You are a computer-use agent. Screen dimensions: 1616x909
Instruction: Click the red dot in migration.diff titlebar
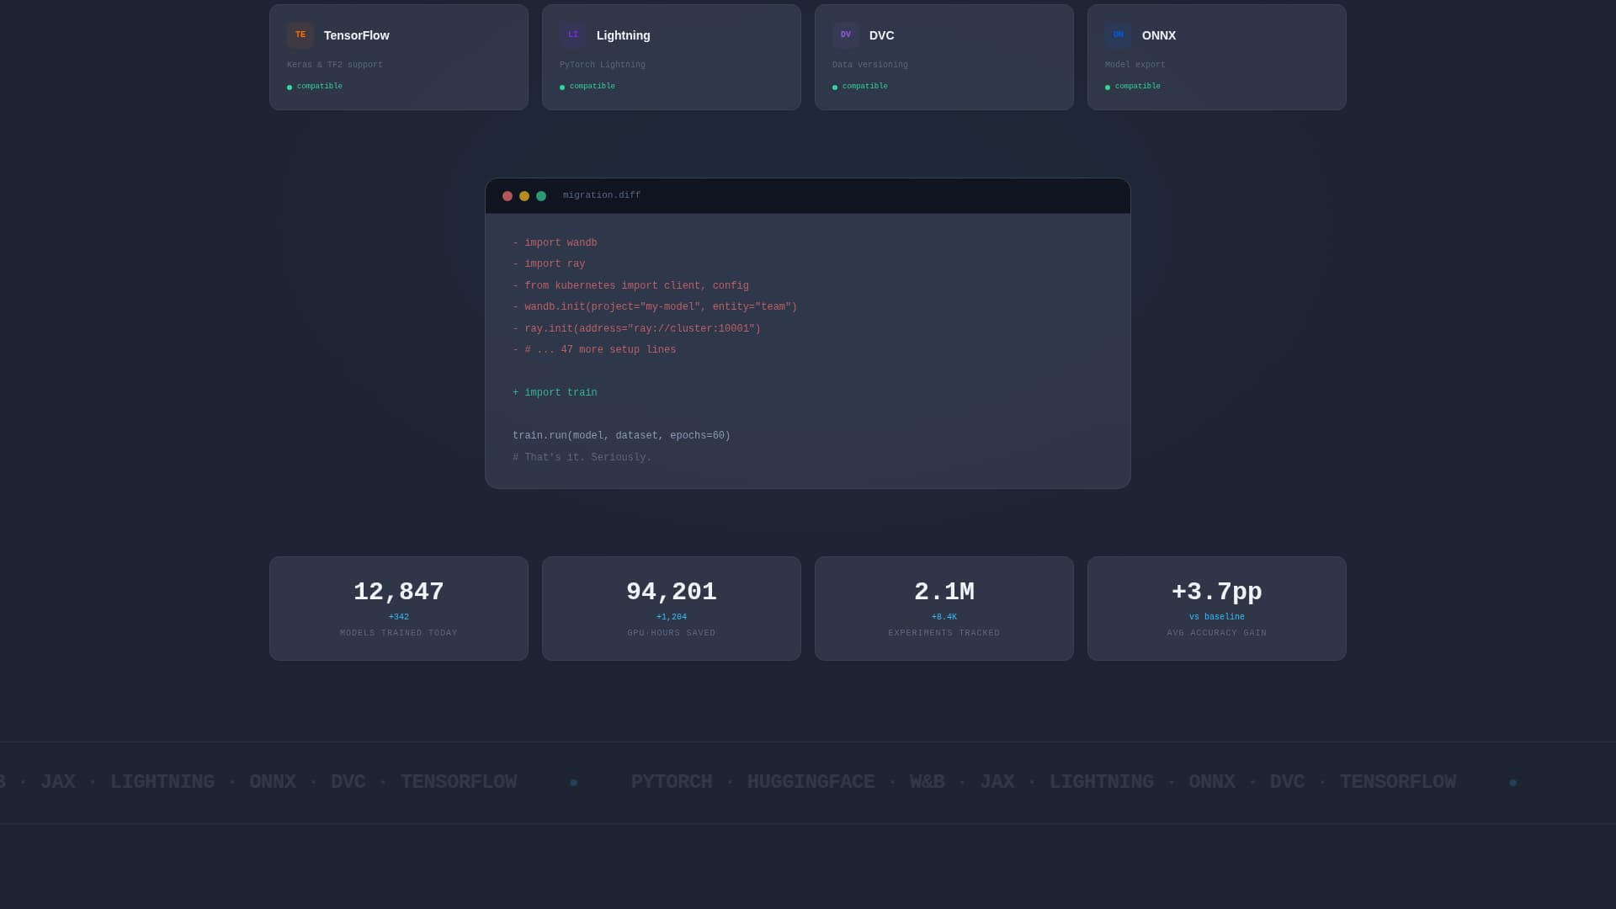[508, 196]
